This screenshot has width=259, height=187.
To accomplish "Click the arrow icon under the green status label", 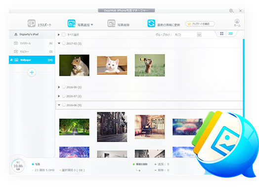I will pyautogui.click(x=138, y=170).
